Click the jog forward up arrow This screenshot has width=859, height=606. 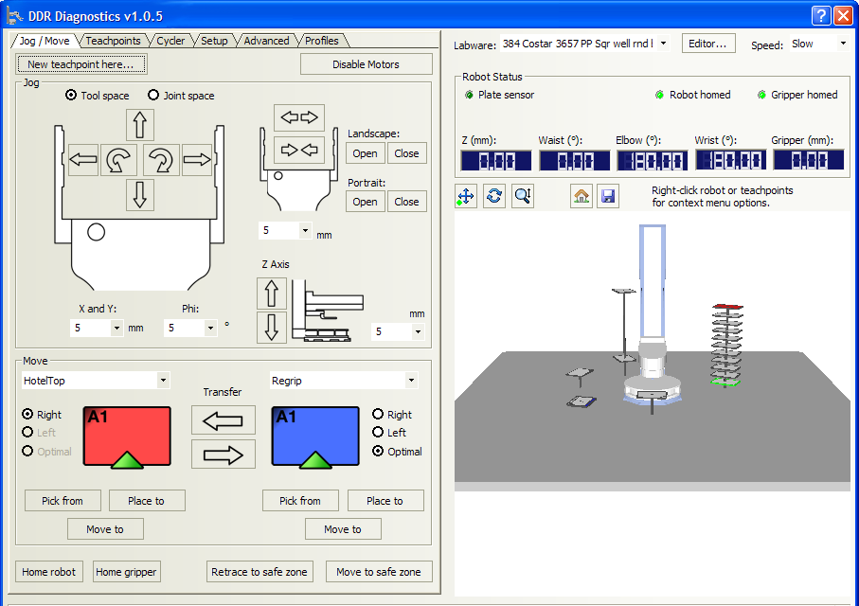[140, 124]
